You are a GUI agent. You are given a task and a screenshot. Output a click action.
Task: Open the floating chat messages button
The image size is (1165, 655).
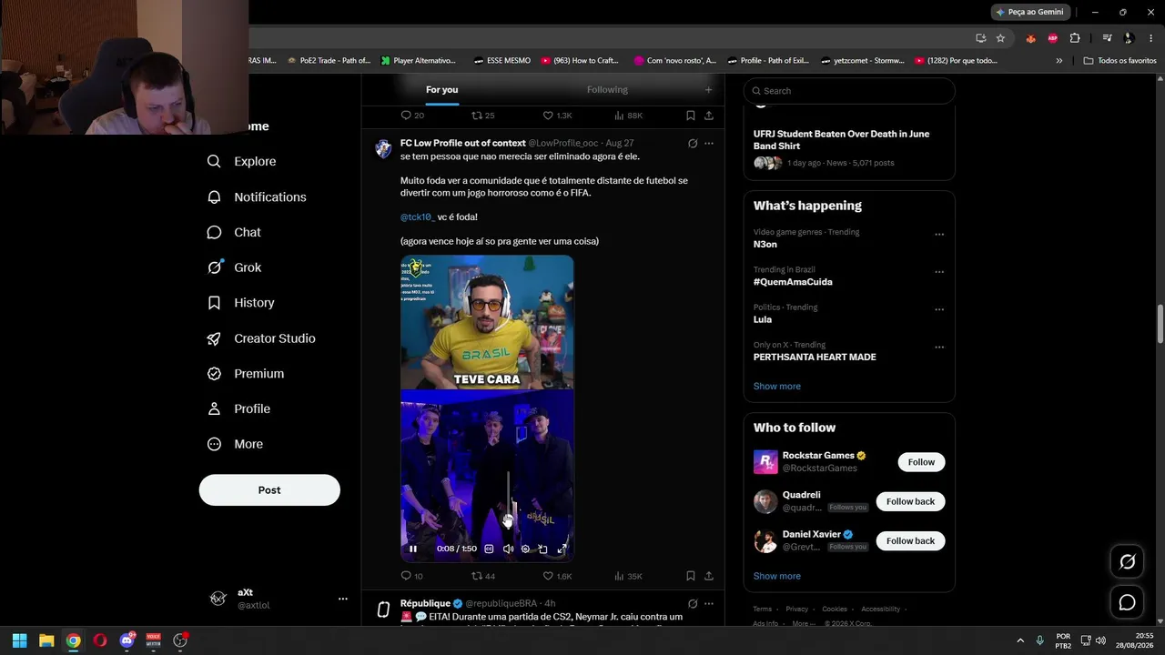1127,602
